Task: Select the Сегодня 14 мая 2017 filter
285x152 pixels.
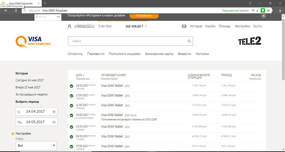Action: 30,80
